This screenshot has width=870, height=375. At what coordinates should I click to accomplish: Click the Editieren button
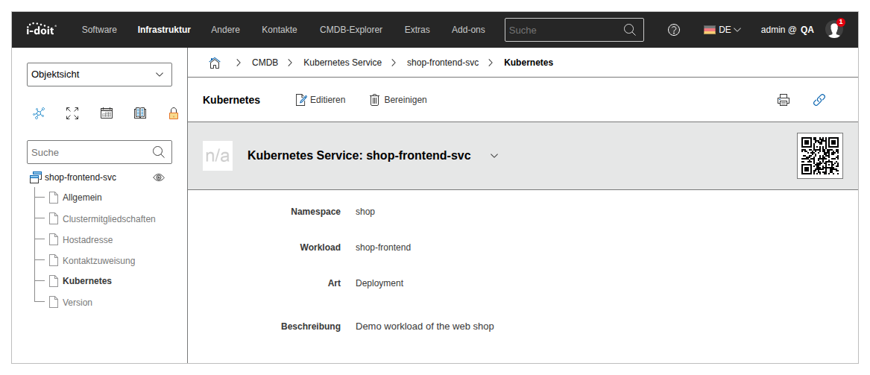[x=320, y=100]
